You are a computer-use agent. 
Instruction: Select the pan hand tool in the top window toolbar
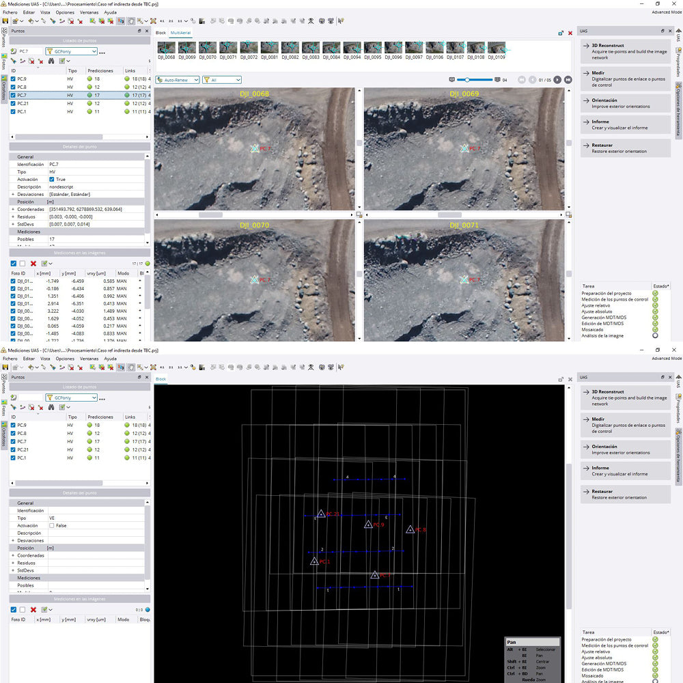(x=130, y=21)
